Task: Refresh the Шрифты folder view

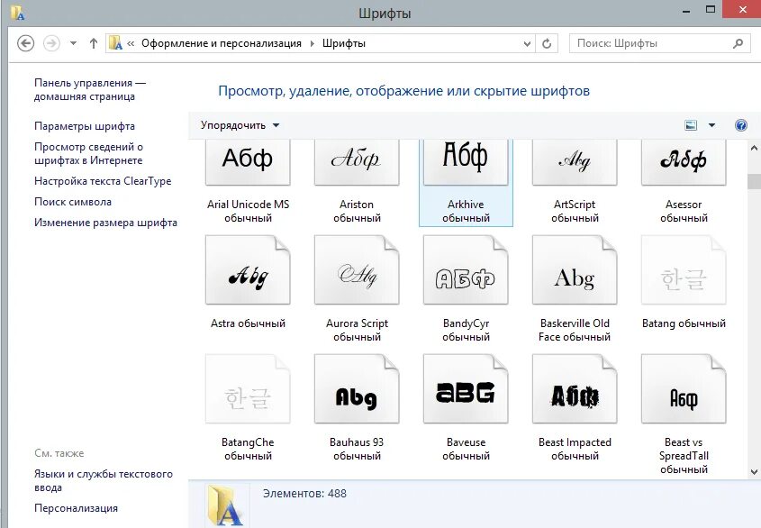Action: (x=547, y=44)
